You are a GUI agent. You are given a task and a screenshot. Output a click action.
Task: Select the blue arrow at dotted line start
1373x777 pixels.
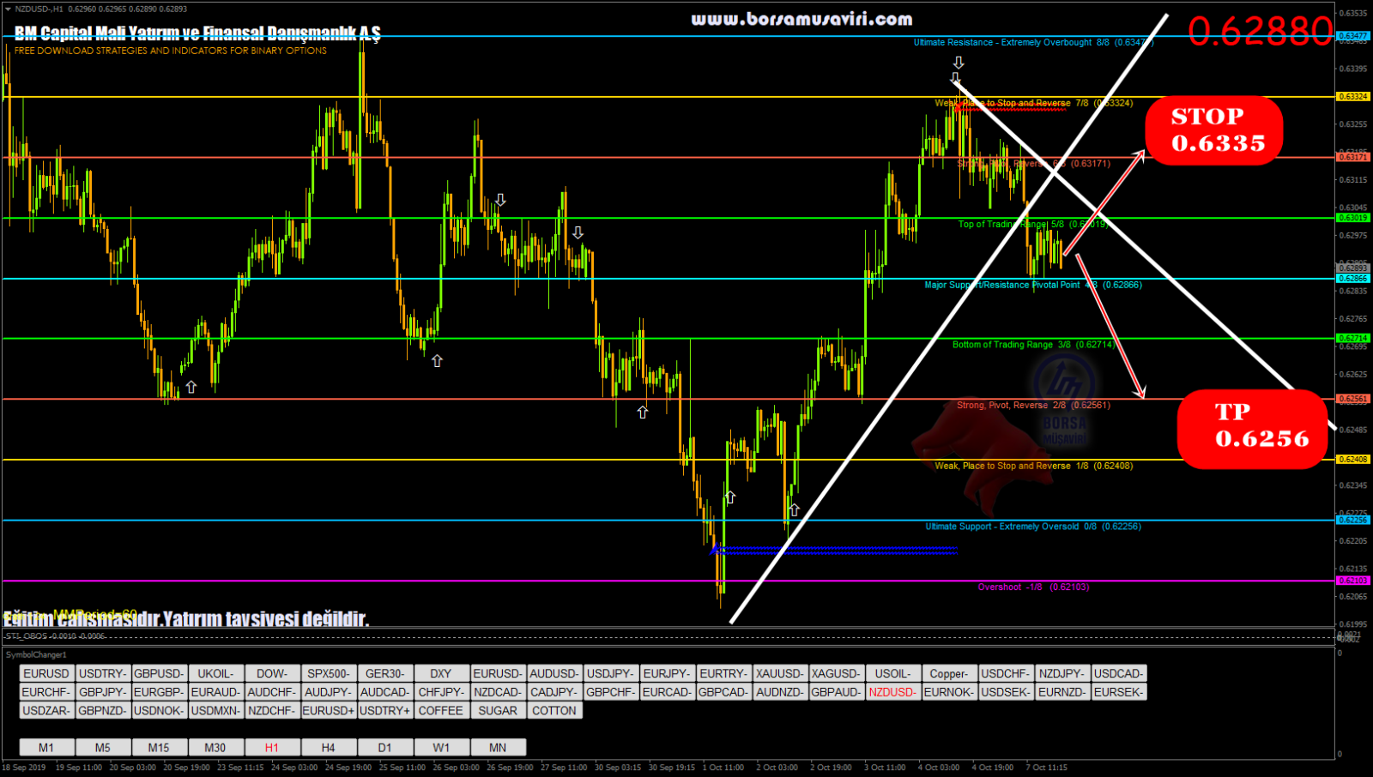point(716,549)
